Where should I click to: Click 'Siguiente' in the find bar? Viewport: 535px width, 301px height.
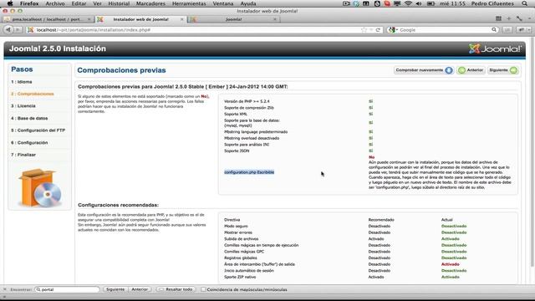pyautogui.click(x=115, y=289)
